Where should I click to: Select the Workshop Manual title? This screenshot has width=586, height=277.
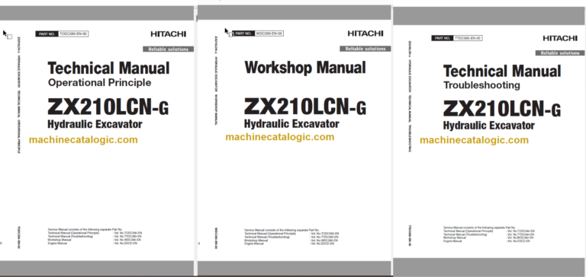coord(305,68)
